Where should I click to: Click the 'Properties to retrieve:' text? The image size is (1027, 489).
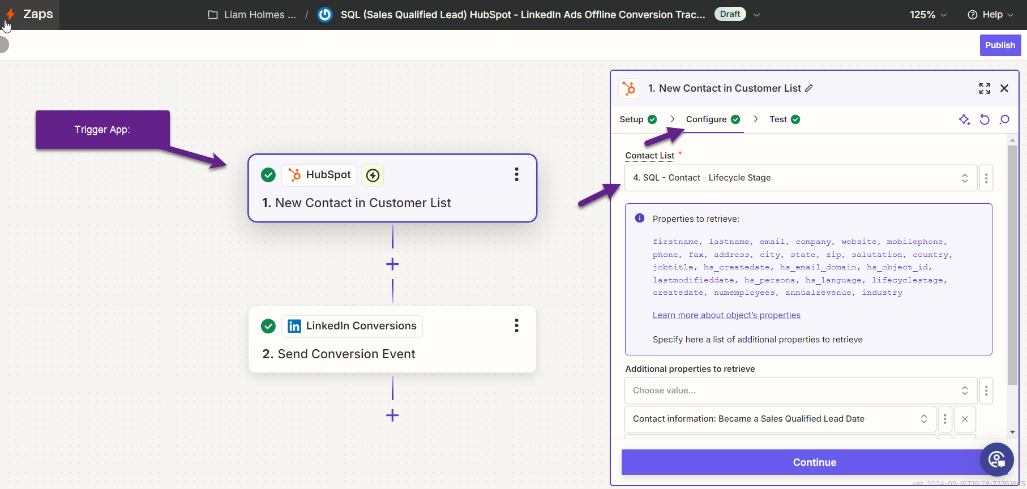tap(696, 219)
